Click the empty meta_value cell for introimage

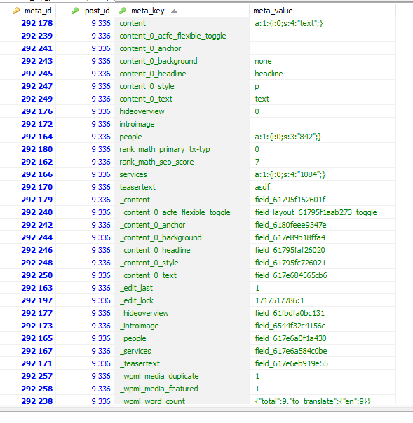(323, 124)
